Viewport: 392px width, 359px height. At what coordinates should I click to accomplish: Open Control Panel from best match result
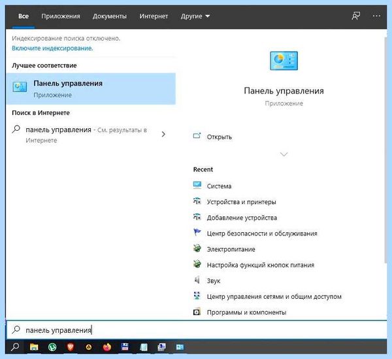click(91, 89)
